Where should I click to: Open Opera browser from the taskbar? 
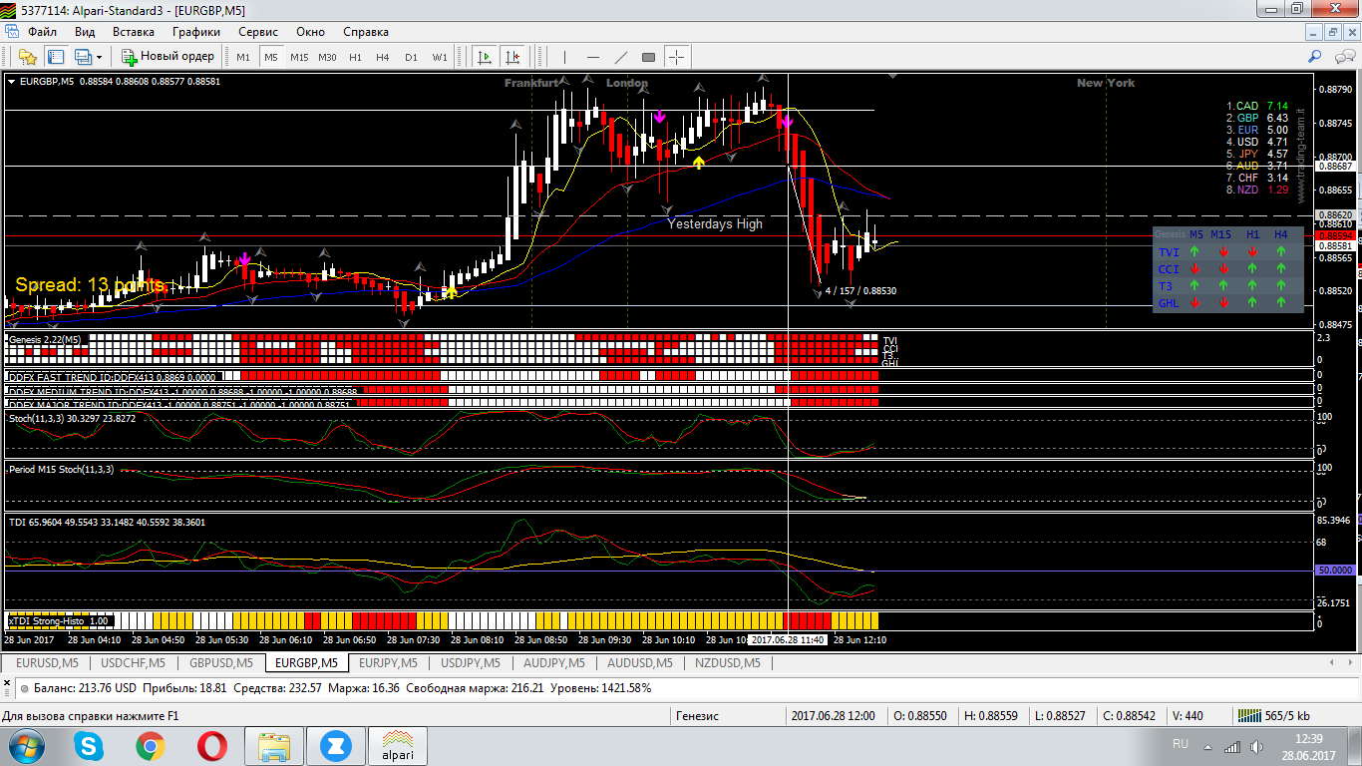(211, 746)
